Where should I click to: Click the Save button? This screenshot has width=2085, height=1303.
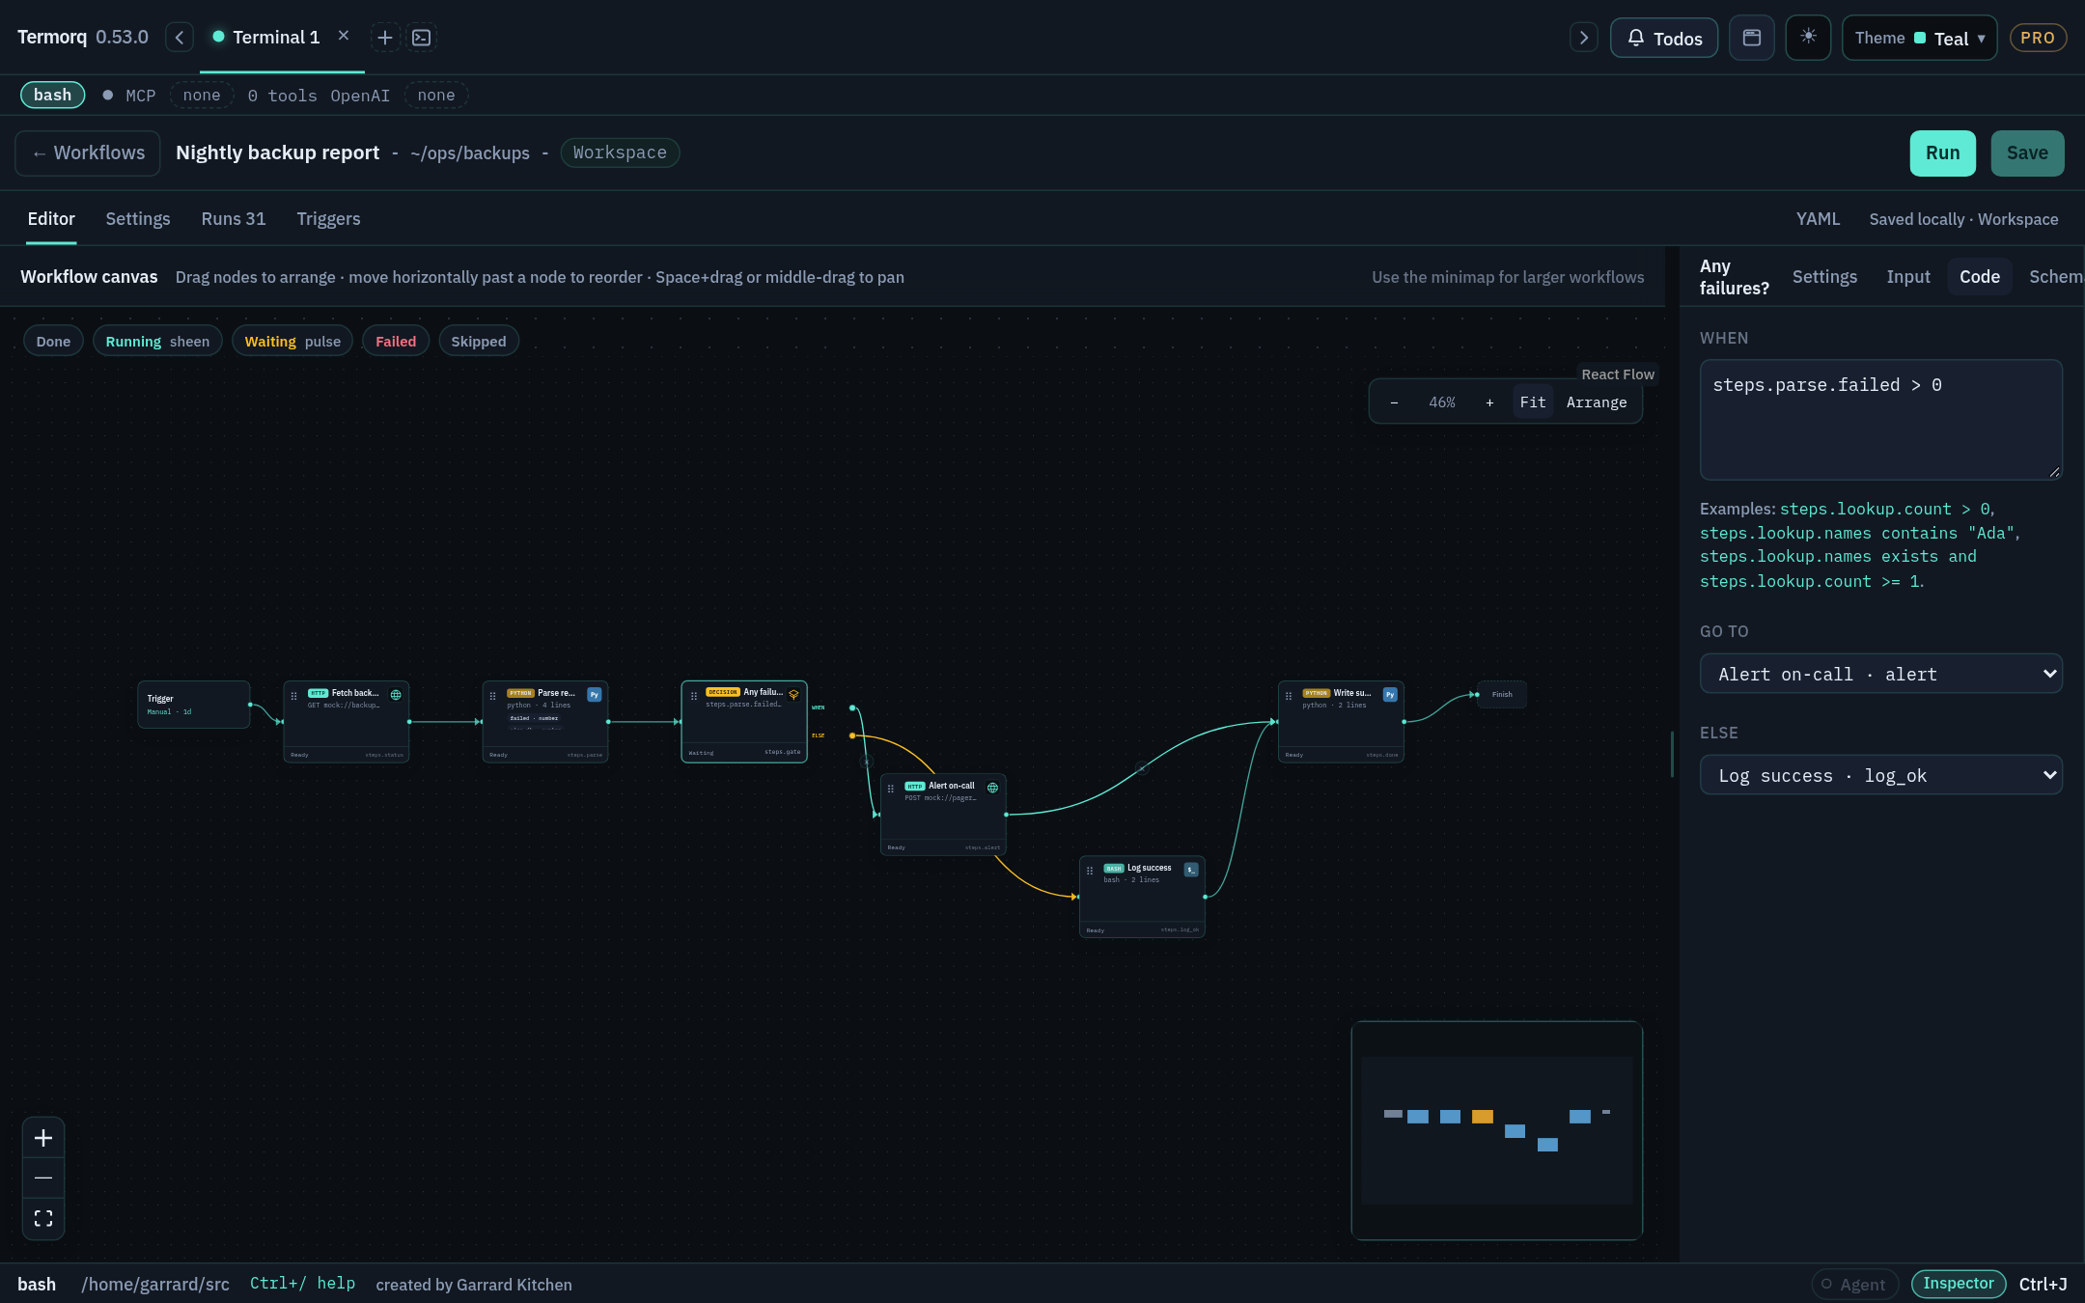point(2027,153)
